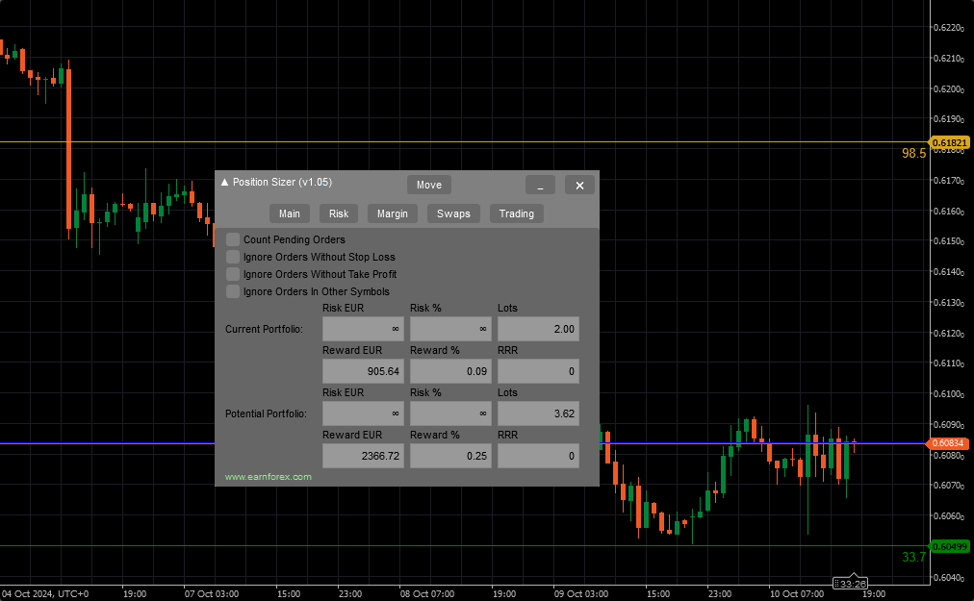Image resolution: width=974 pixels, height=601 pixels.
Task: Click the orange 0.61821 price label
Action: click(951, 142)
